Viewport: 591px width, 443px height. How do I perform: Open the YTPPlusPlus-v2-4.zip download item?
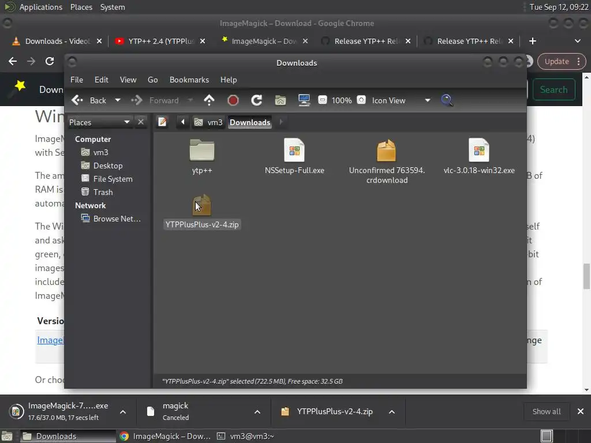click(327, 411)
